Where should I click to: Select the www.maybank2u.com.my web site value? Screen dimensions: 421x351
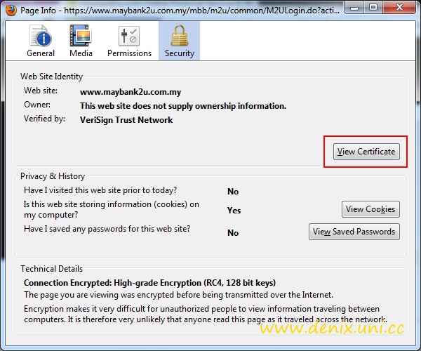coord(131,92)
